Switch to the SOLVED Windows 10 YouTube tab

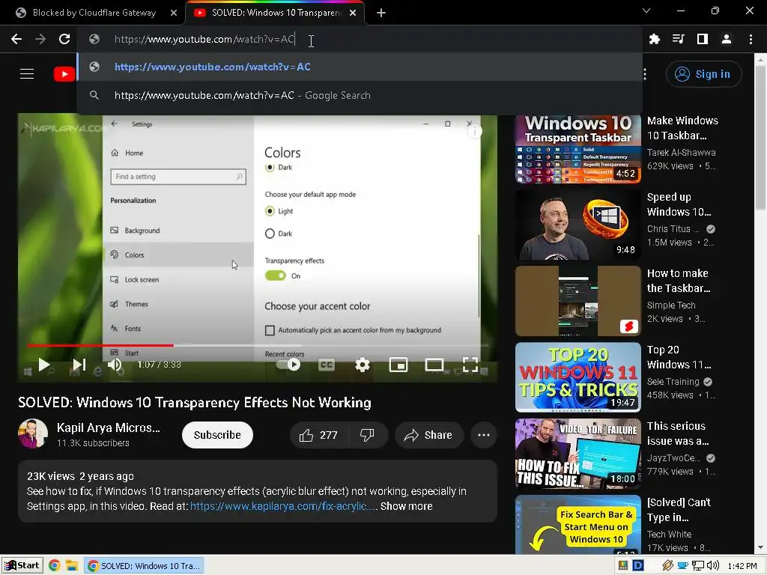tap(276, 13)
